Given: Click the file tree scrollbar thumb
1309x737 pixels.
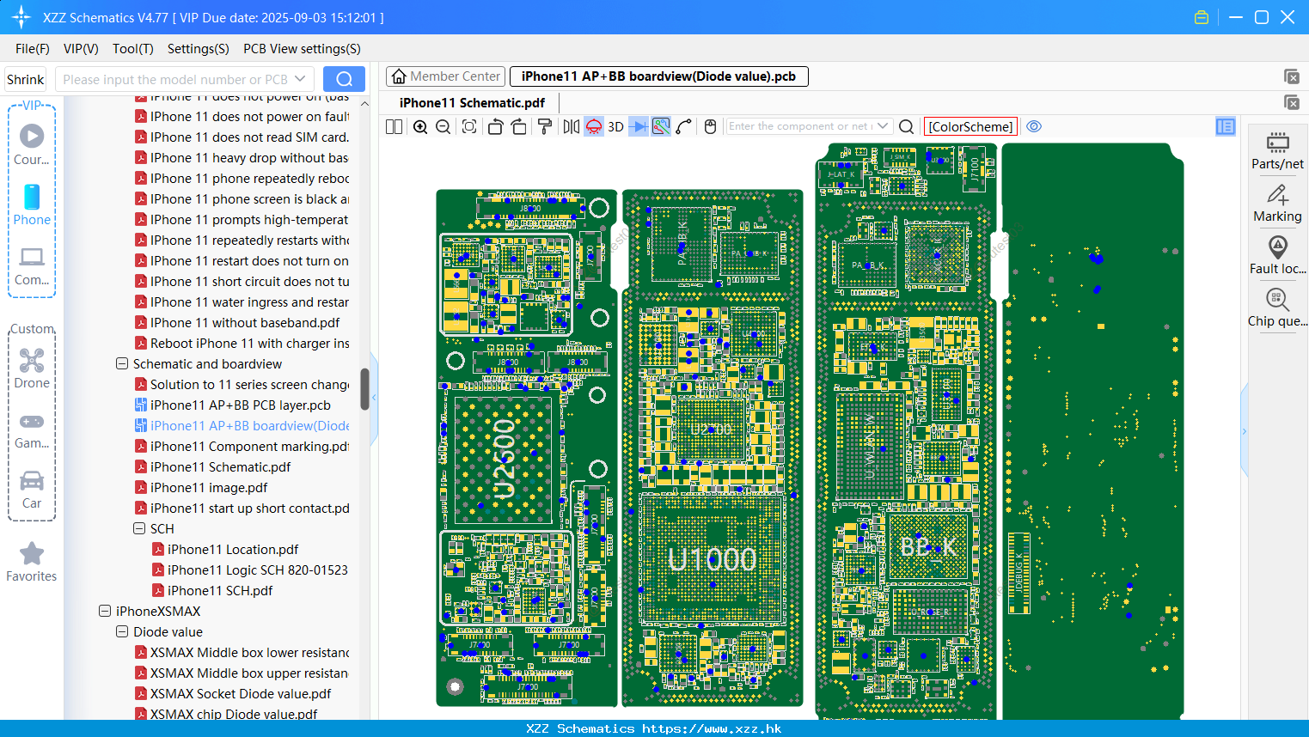Looking at the screenshot, I should click(x=364, y=389).
